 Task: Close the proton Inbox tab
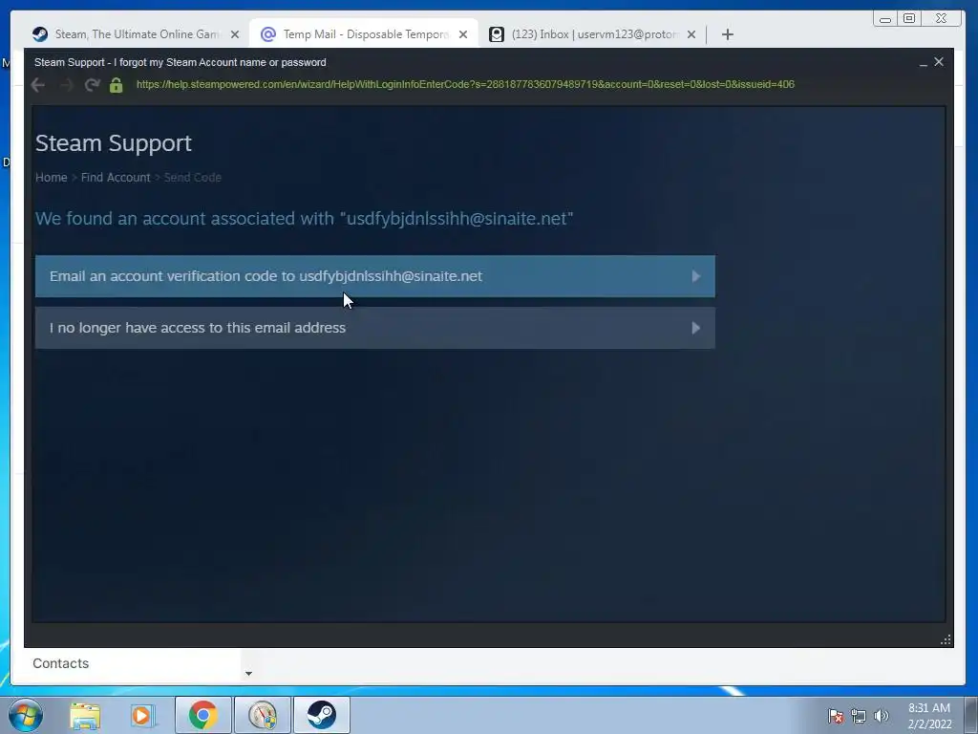click(x=691, y=35)
